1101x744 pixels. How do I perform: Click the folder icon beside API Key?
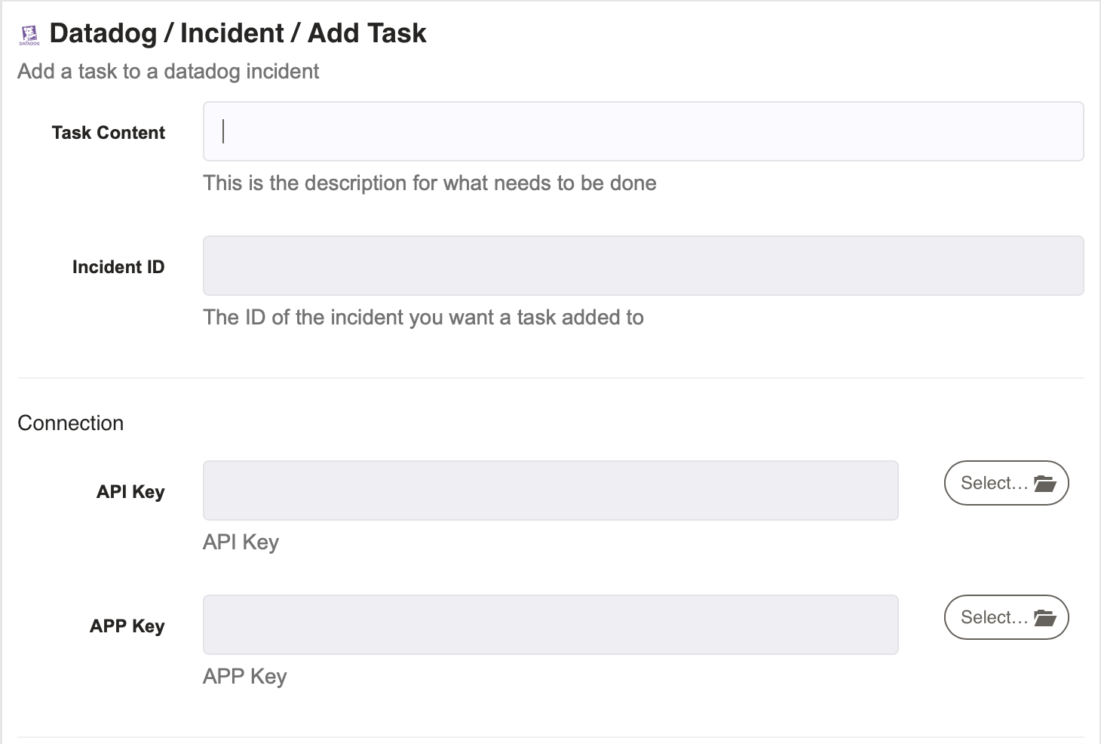tap(1044, 483)
